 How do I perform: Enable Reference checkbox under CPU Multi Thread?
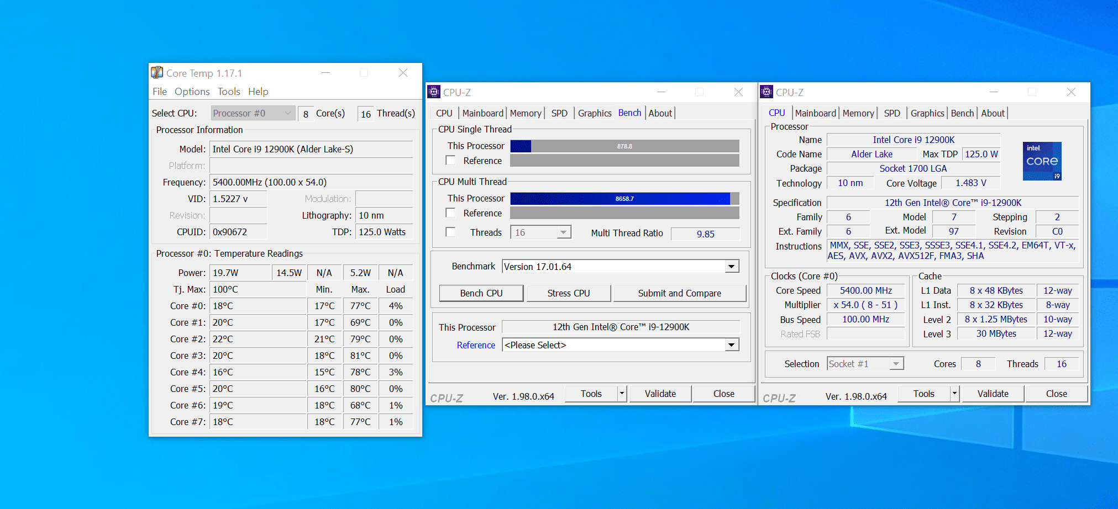pyautogui.click(x=451, y=213)
